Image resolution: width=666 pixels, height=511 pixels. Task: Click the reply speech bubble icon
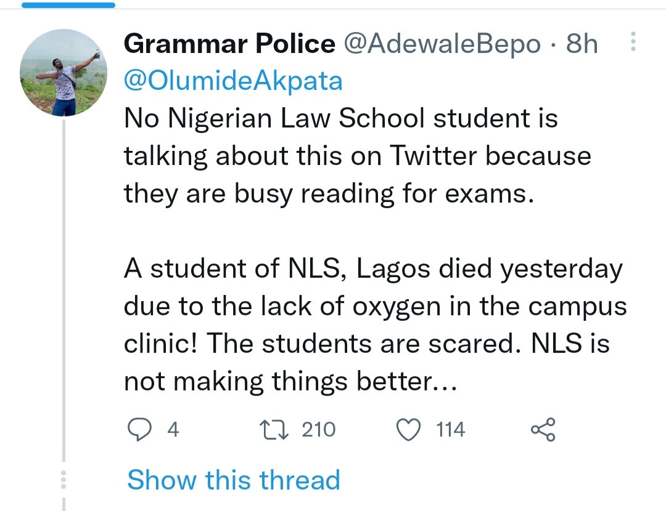coord(143,429)
